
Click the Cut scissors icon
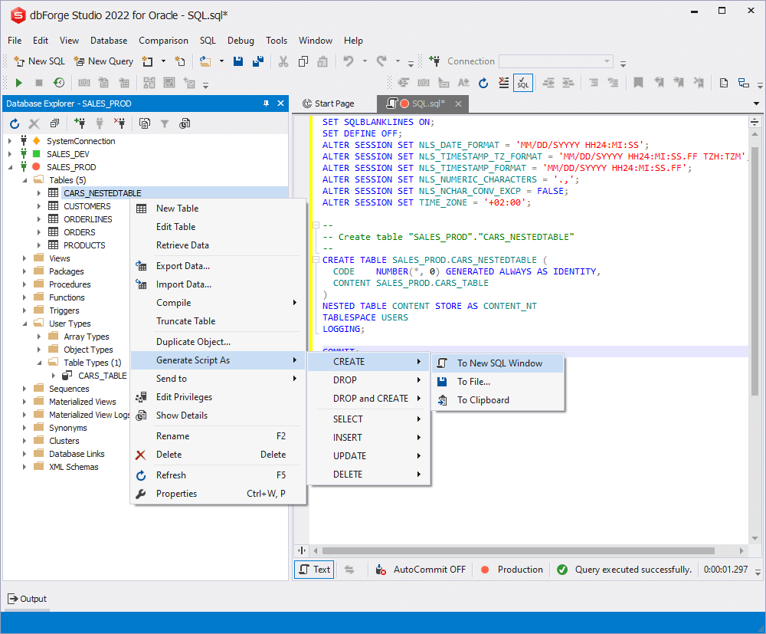tap(283, 61)
